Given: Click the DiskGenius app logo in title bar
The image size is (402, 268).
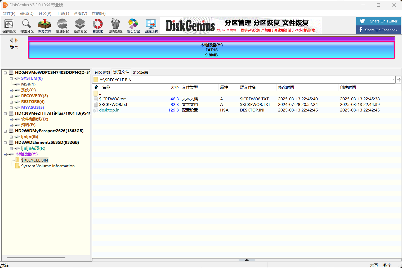Looking at the screenshot, I should point(5,5).
